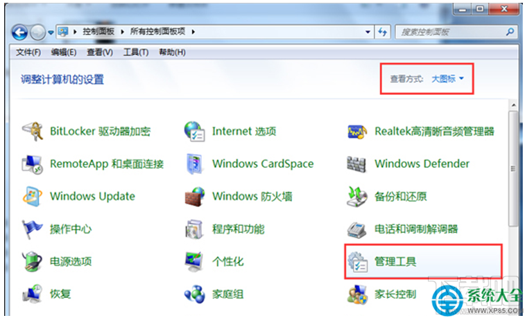The height and width of the screenshot is (318, 525).
Task: Open the 恢复 link
Action: tap(60, 294)
